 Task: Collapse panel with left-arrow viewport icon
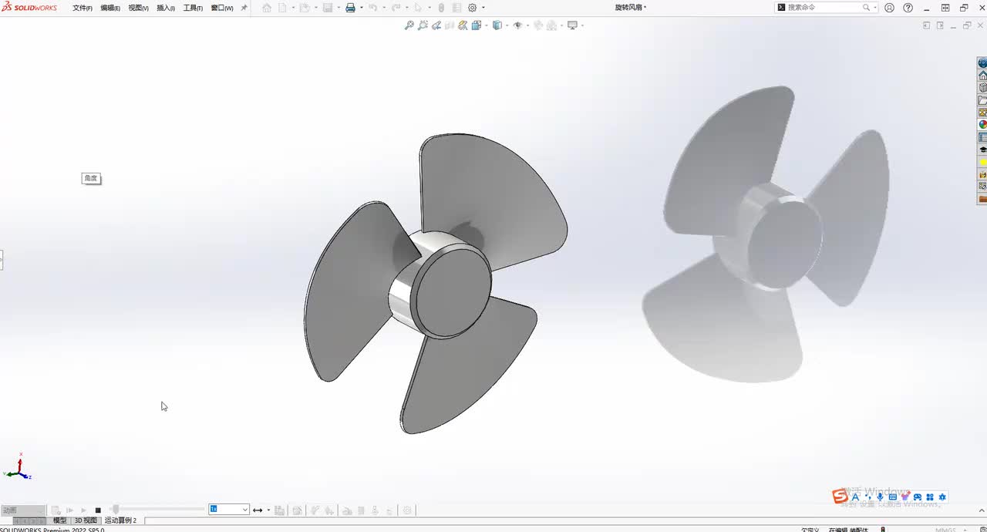point(926,25)
